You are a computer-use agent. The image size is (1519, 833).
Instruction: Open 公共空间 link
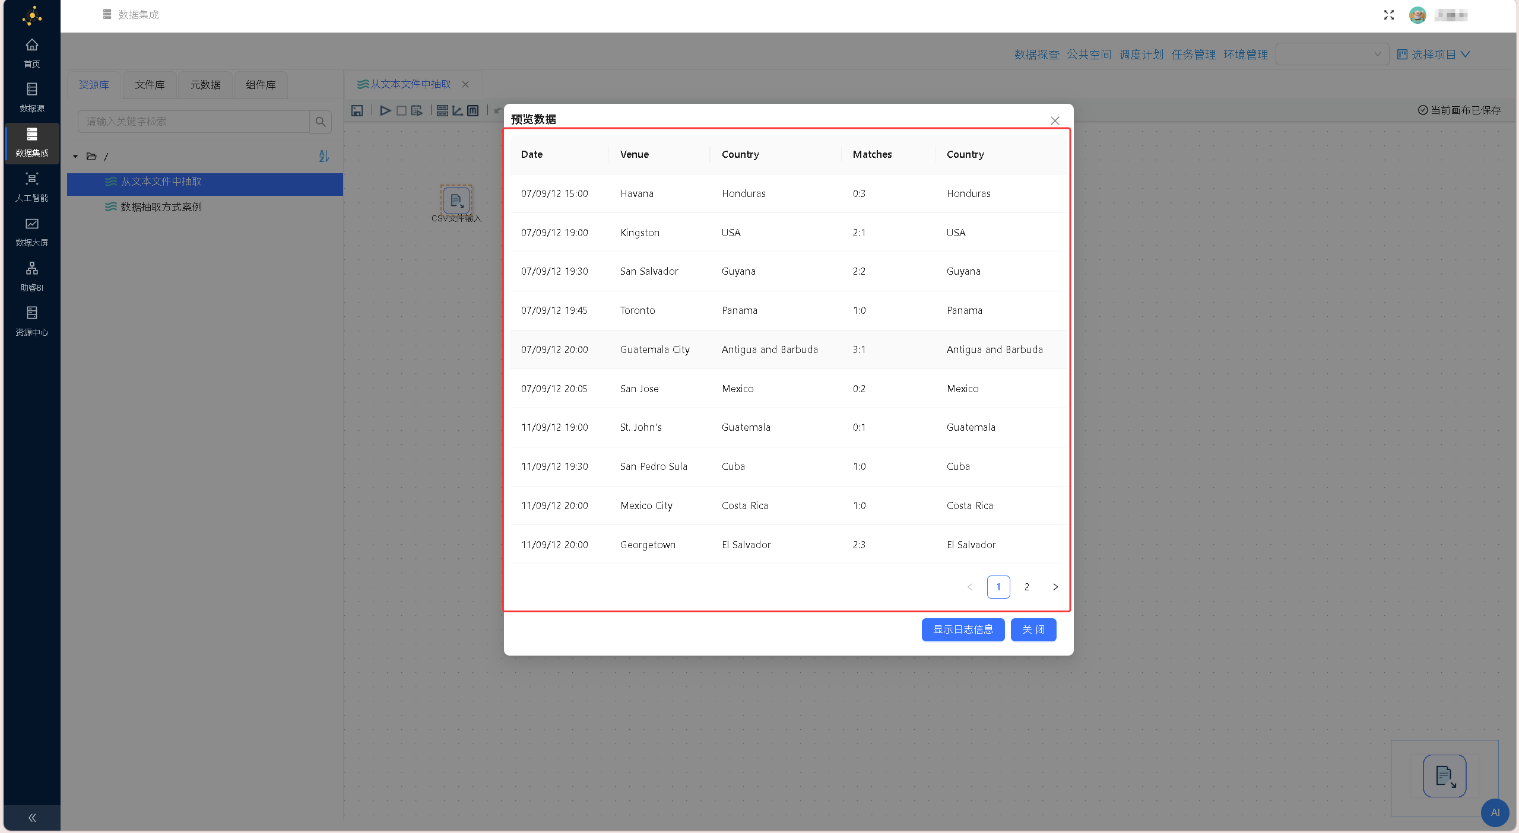(x=1089, y=55)
